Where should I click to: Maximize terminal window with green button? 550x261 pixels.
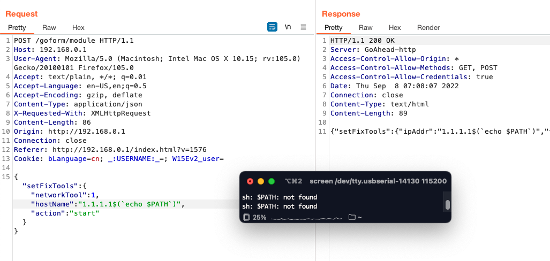271,181
